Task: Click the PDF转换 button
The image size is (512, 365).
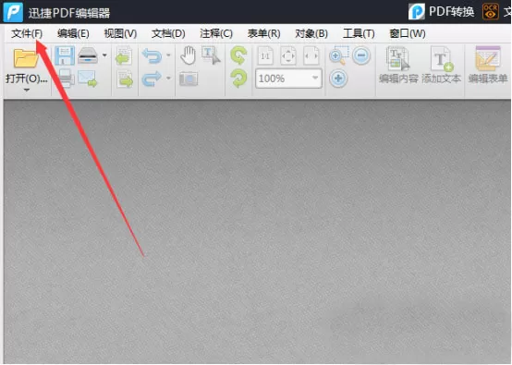Action: click(x=442, y=11)
